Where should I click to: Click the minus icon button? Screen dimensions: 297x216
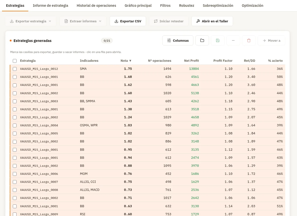pyautogui.click(x=233, y=40)
